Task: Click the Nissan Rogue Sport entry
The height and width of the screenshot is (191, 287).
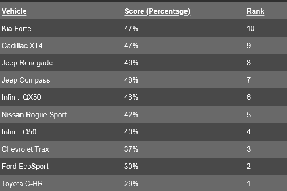Action: point(34,115)
